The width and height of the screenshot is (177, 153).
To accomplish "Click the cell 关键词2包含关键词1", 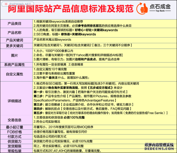I will click(83, 45).
